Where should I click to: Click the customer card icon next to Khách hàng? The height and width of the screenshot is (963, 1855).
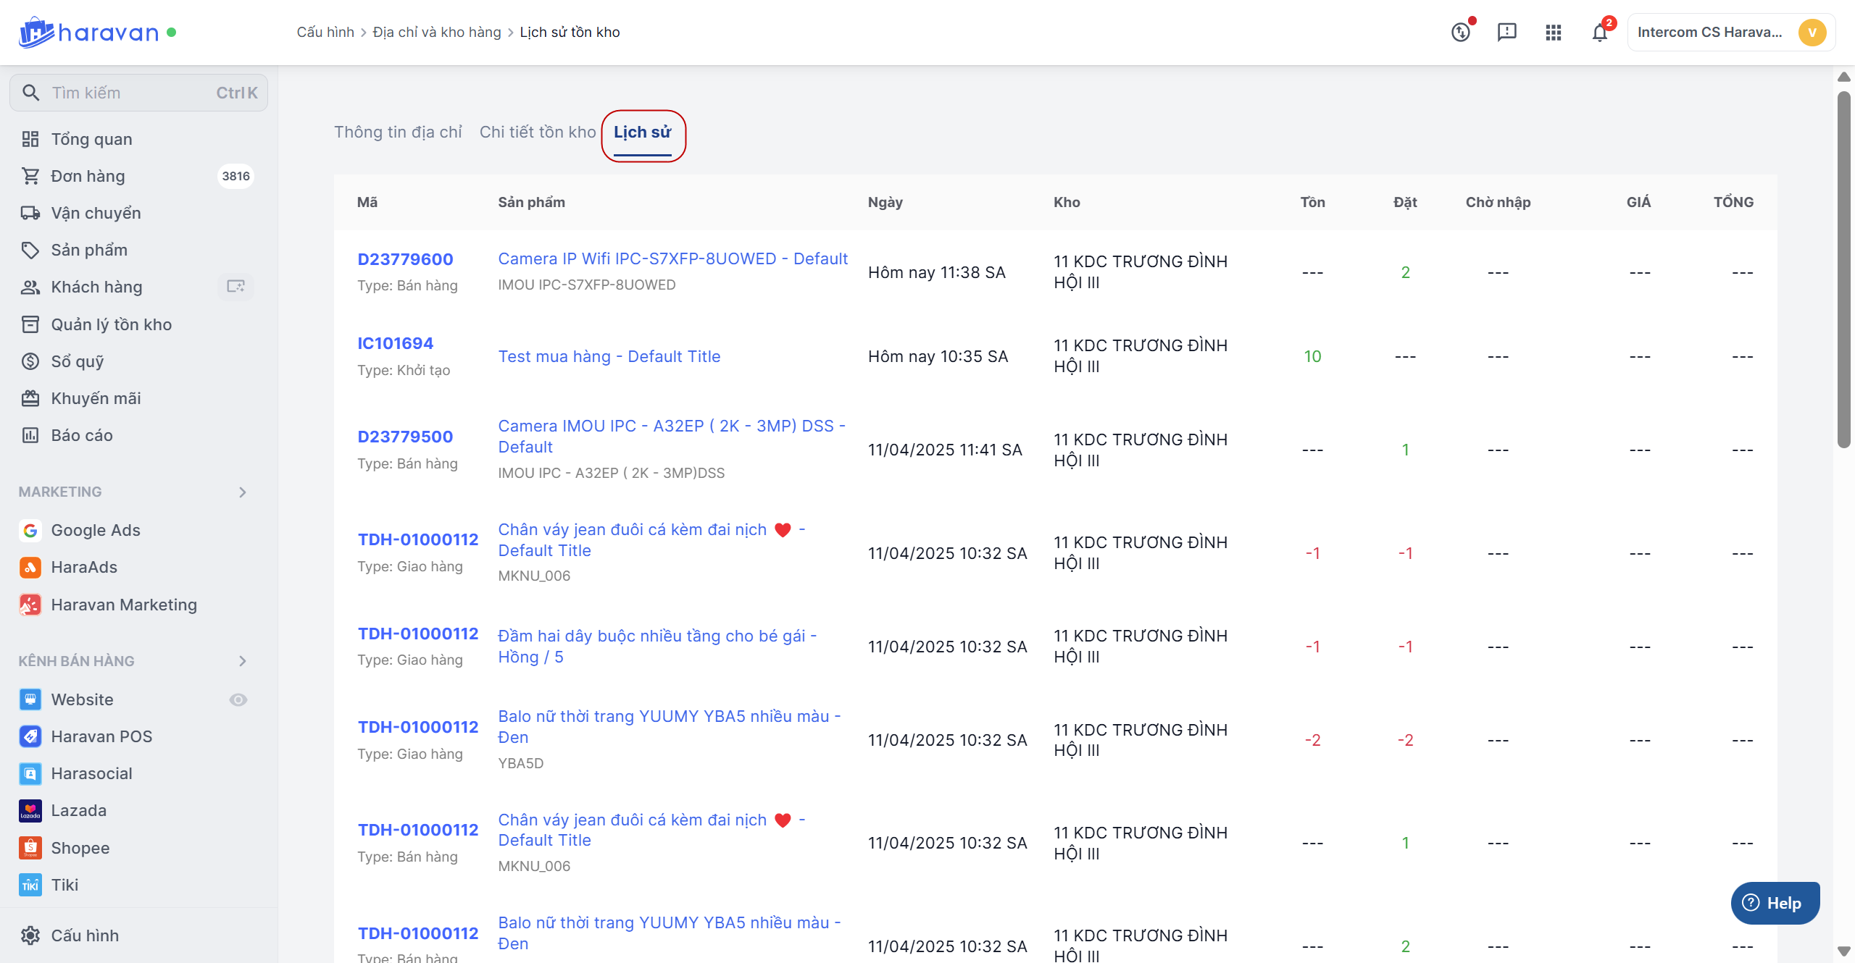[x=235, y=287]
